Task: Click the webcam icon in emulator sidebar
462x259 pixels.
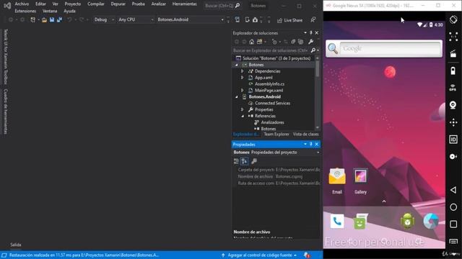Action: tap(453, 105)
